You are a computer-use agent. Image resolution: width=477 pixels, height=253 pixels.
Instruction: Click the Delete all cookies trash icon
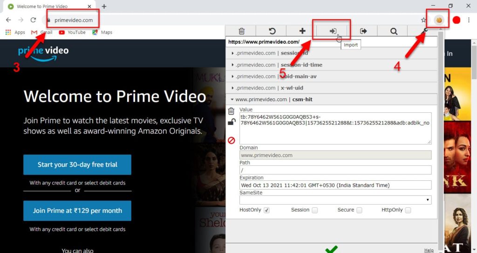tap(241, 31)
